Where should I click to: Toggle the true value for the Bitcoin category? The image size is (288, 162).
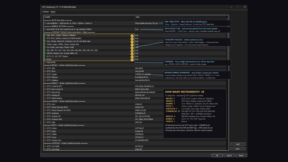pos(137,59)
